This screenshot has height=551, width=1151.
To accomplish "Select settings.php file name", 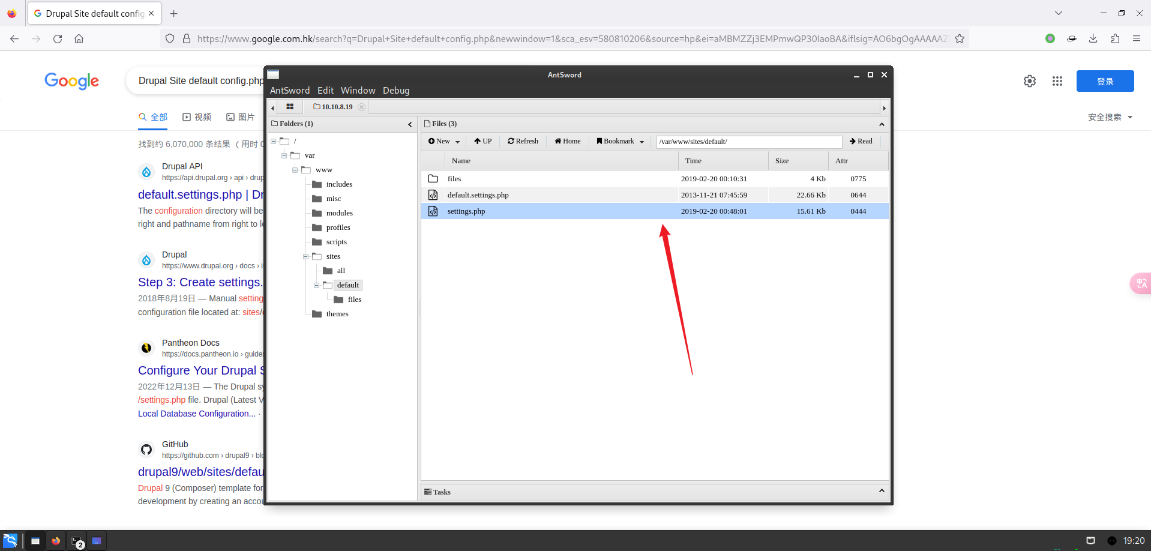I will 466,211.
